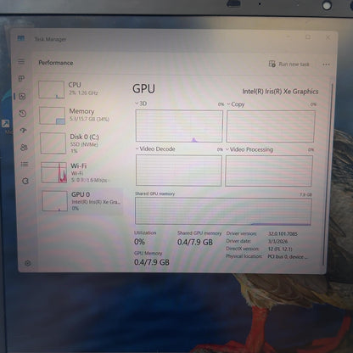Viewport: 353px width, 353px height.
Task: Select the Wi-Fi performance item
Action: tap(82, 172)
